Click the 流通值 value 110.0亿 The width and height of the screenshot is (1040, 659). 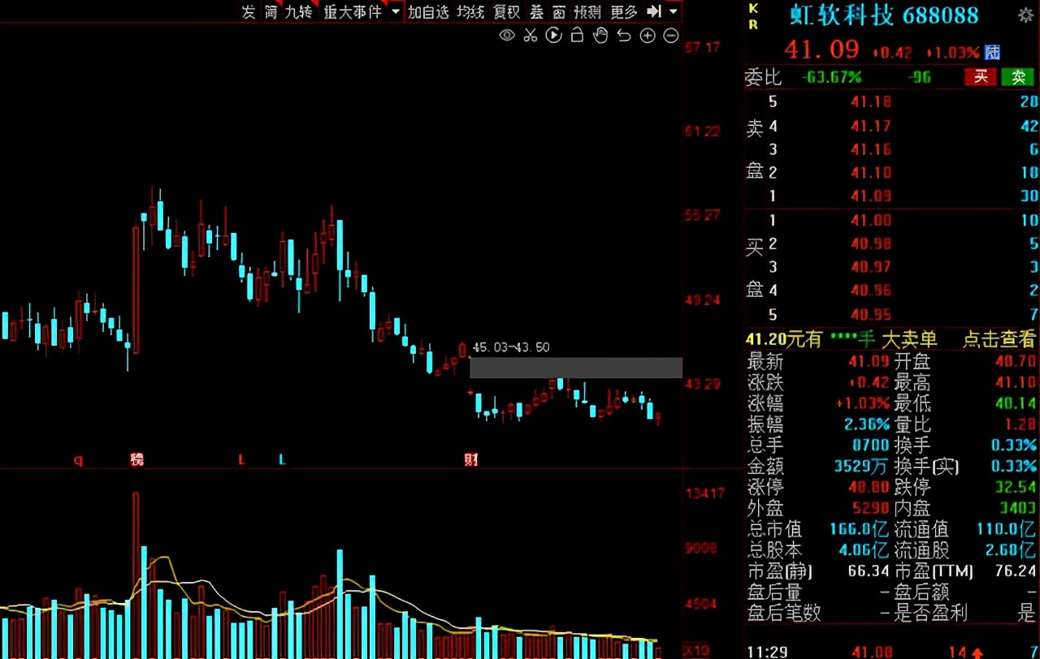(1006, 529)
